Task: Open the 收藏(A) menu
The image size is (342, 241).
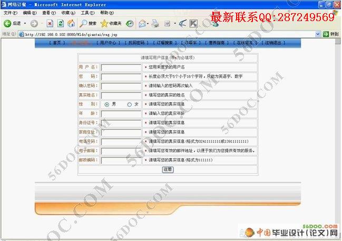Action: [x=69, y=13]
